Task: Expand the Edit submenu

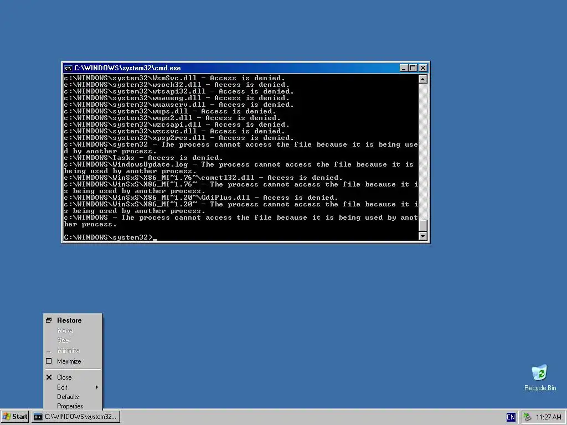Action: (73, 387)
